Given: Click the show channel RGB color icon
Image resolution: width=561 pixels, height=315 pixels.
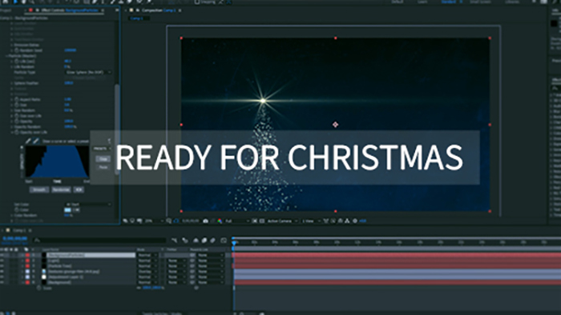Looking at the screenshot, I should click(220, 221).
